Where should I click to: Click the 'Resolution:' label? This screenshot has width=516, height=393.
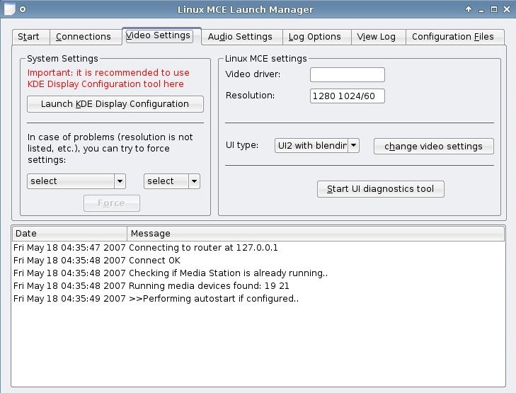pos(250,96)
